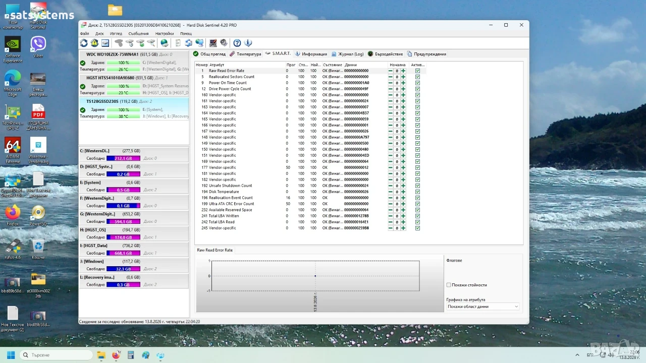Toggle checkbox for Reallocated Sectors Count
The height and width of the screenshot is (363, 646).
click(x=417, y=77)
